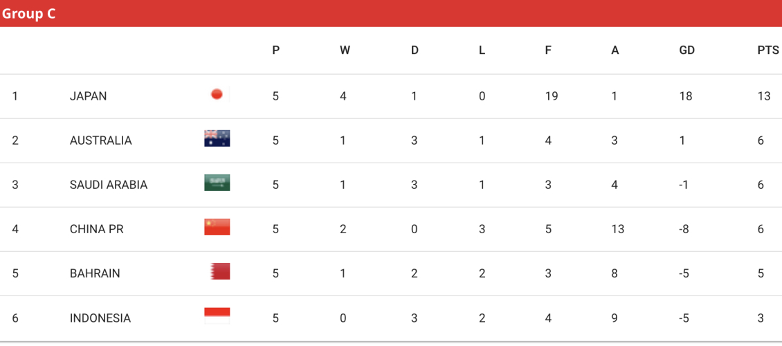Click the GD column header
The width and height of the screenshot is (782, 346).
coord(686,51)
